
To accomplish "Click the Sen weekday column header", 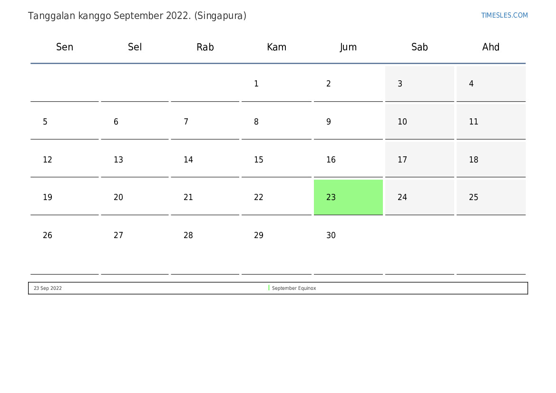I will pos(65,47).
